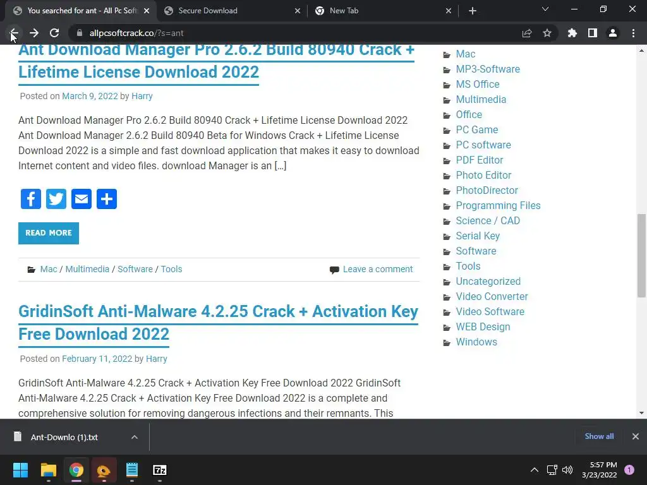Open the tab search dropdown arrow
Viewport: 647px width, 485px height.
coord(545,9)
